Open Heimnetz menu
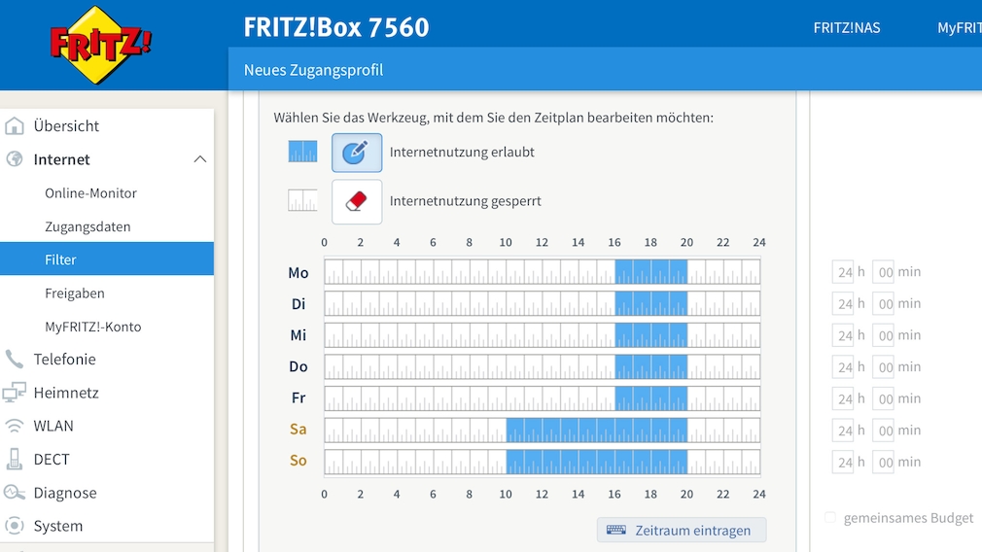Screen dimensions: 982x552 tap(66, 393)
